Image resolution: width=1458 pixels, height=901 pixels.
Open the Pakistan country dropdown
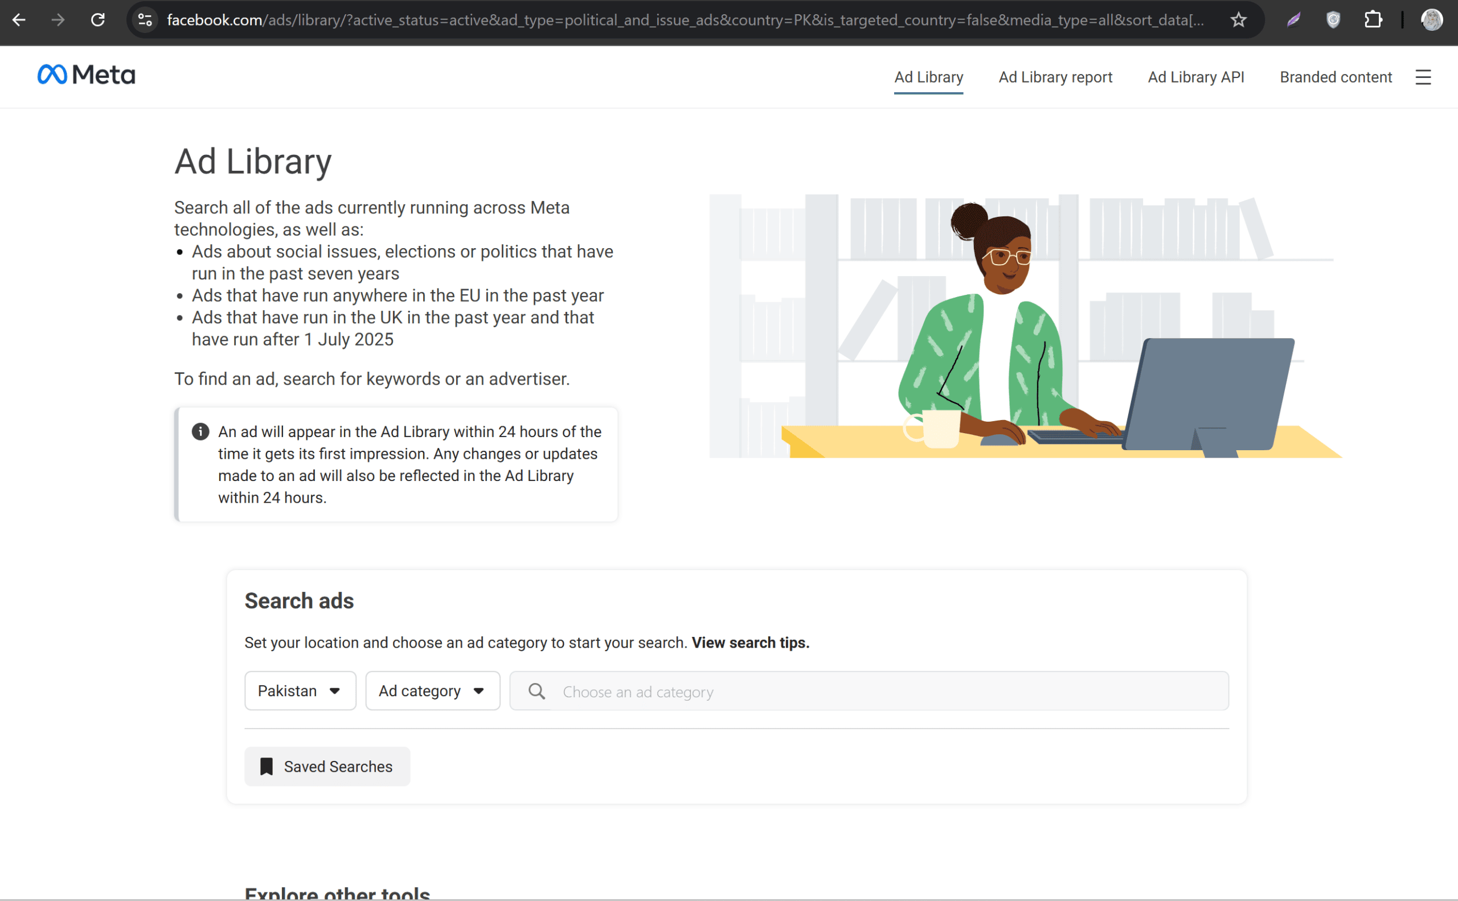click(x=300, y=690)
